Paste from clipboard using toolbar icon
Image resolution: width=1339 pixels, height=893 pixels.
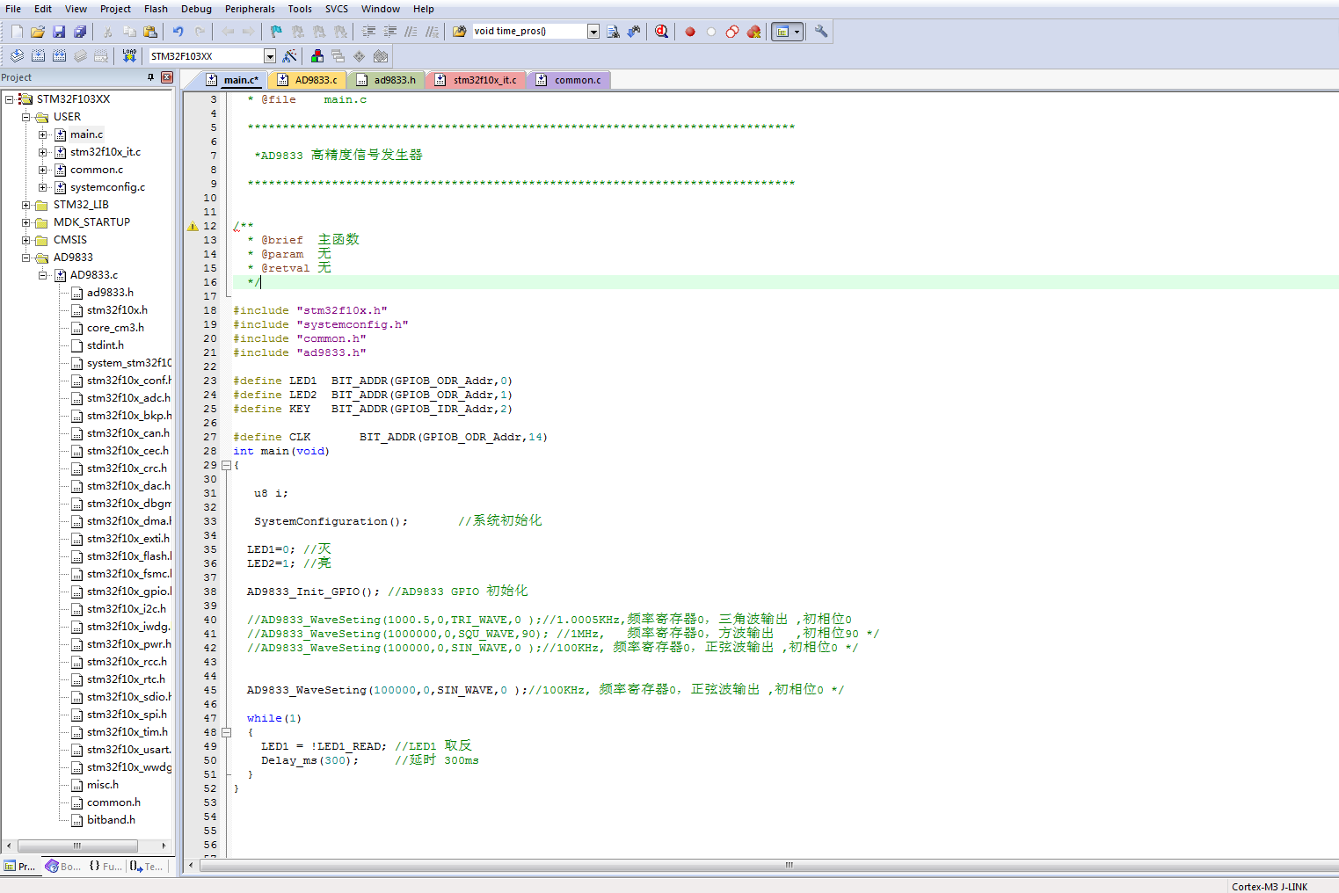pos(150,32)
